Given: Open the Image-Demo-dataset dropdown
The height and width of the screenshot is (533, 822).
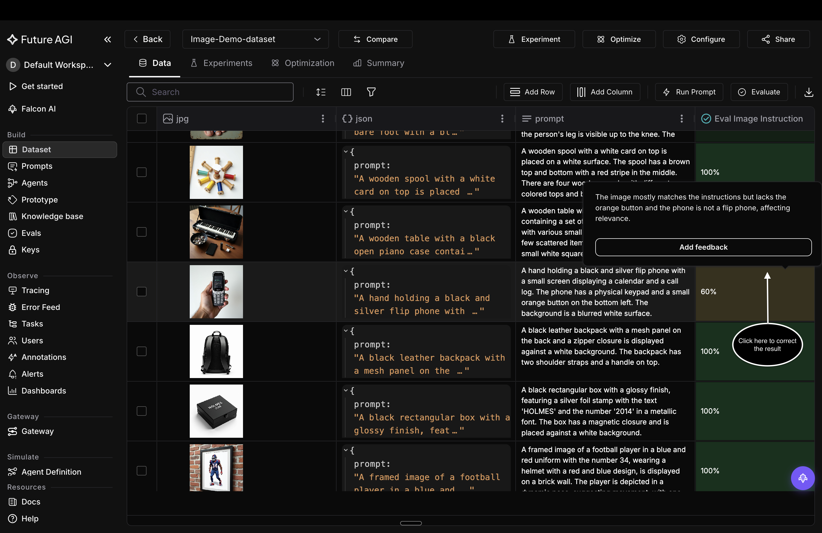Looking at the screenshot, I should [x=256, y=39].
